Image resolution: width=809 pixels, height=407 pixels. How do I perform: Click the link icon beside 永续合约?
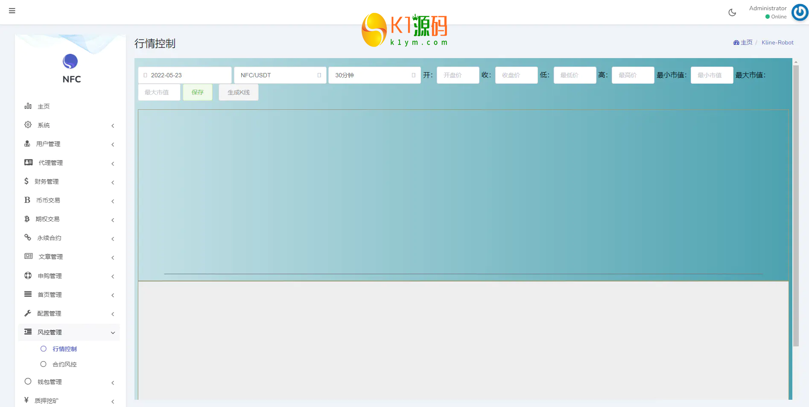[x=28, y=237]
